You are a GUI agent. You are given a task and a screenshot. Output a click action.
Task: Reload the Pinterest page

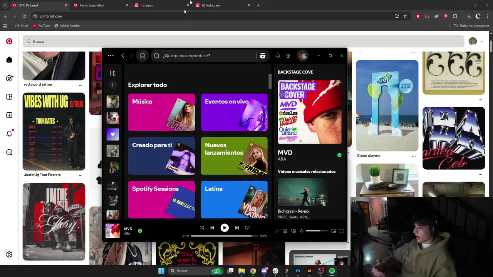[24, 16]
